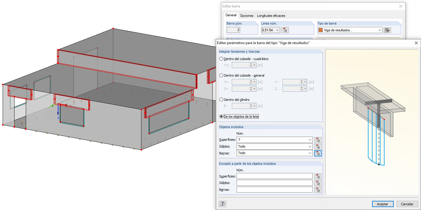Viewport: 421px width, 210px height.
Task: Click the Z+ value spinner
Action: click(251, 89)
